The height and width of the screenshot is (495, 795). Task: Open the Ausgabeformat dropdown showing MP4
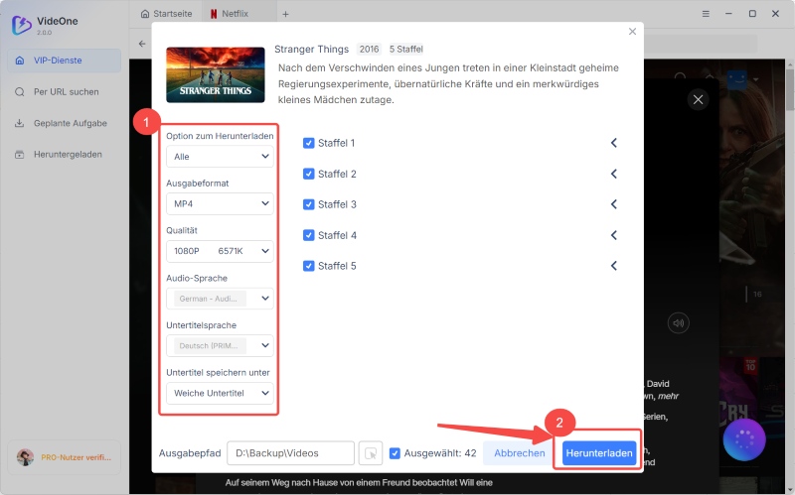tap(220, 203)
